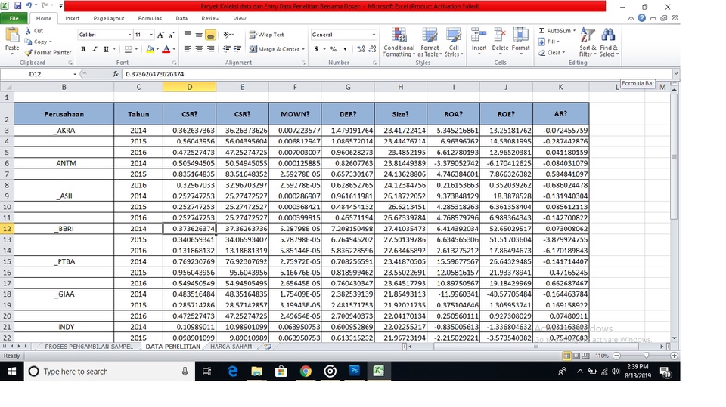Click Merge & Center
726x407 pixels.
(274, 49)
